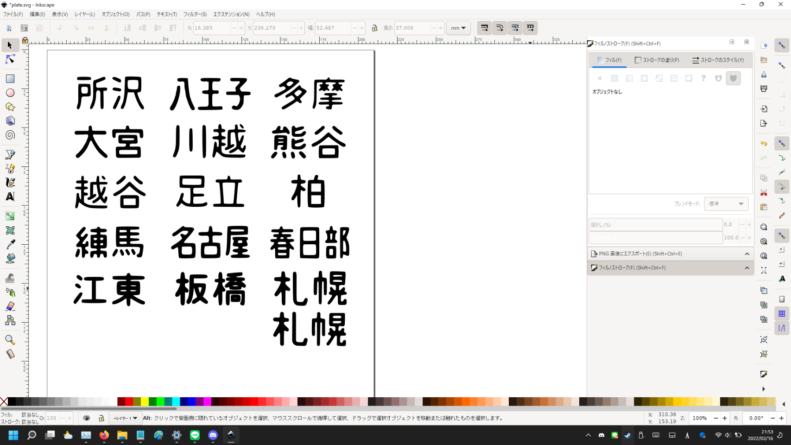The width and height of the screenshot is (791, 445).
Task: Select the Rectangle tool
Action: [x=10, y=79]
